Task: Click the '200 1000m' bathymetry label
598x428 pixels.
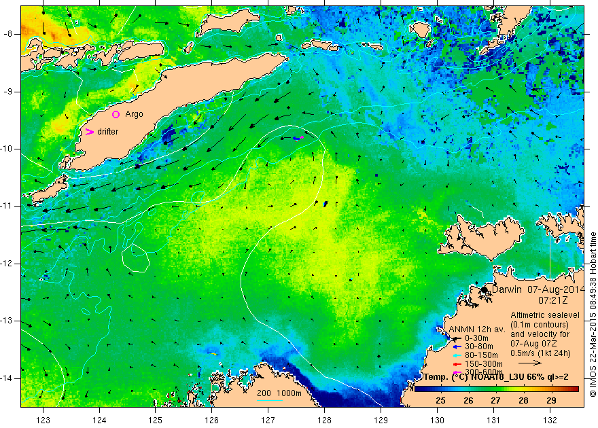Action: click(279, 393)
